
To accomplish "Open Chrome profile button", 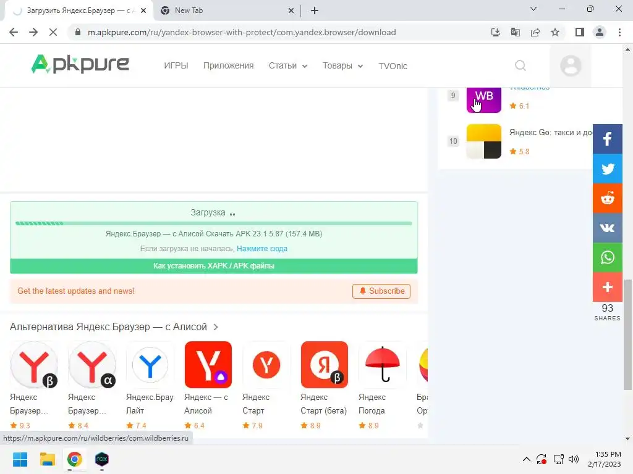I will click(600, 32).
